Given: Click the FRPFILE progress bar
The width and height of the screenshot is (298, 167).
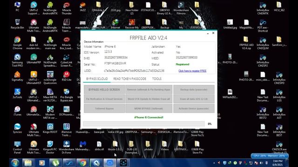Looking at the screenshot, I should coord(144,124).
